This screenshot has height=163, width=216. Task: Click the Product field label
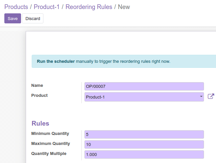[x=39, y=95]
